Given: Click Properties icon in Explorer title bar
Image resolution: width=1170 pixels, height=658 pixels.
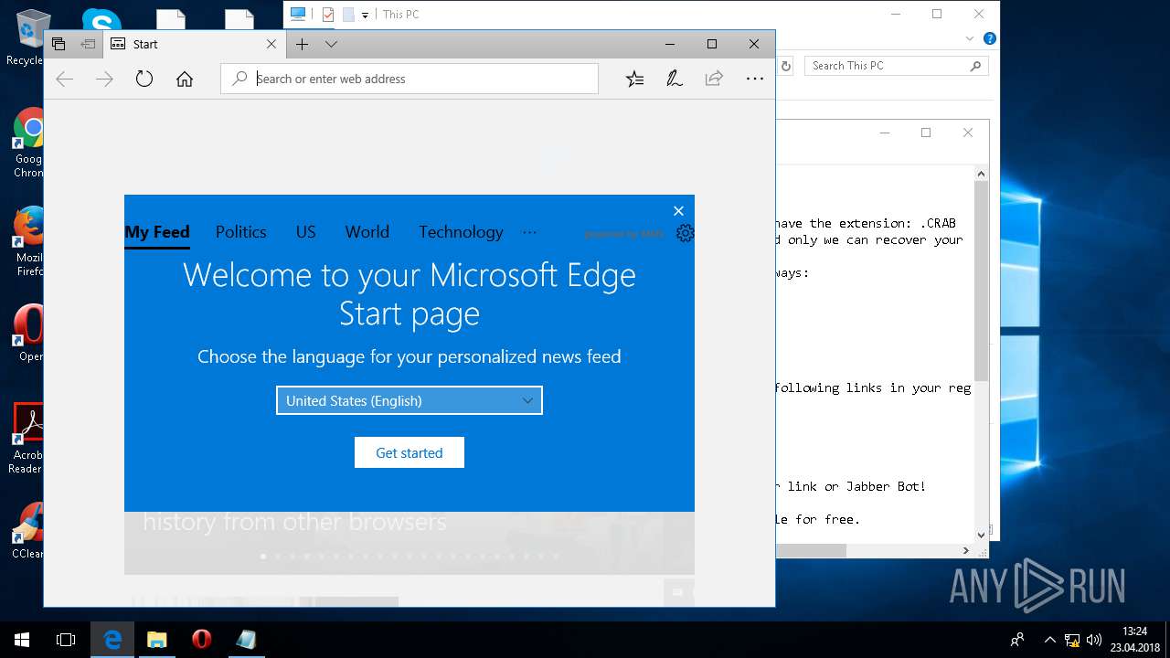Looking at the screenshot, I should click(328, 15).
